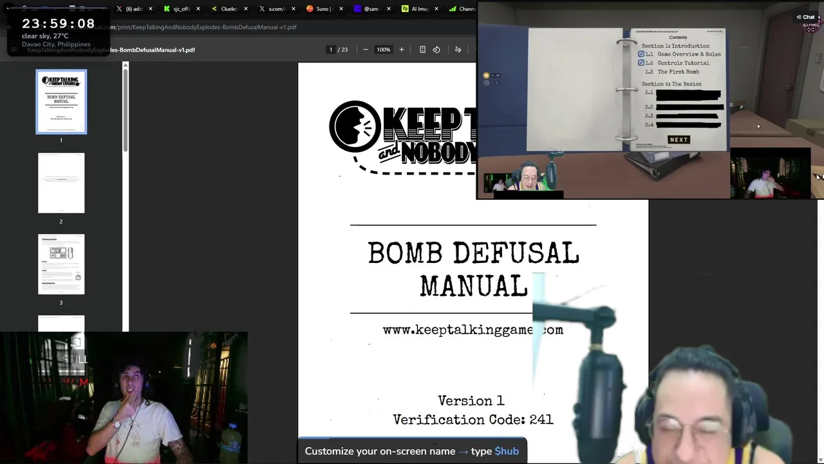This screenshot has width=824, height=464.
Task: Click the "Section 1: Introduction" heading
Action: tap(675, 46)
